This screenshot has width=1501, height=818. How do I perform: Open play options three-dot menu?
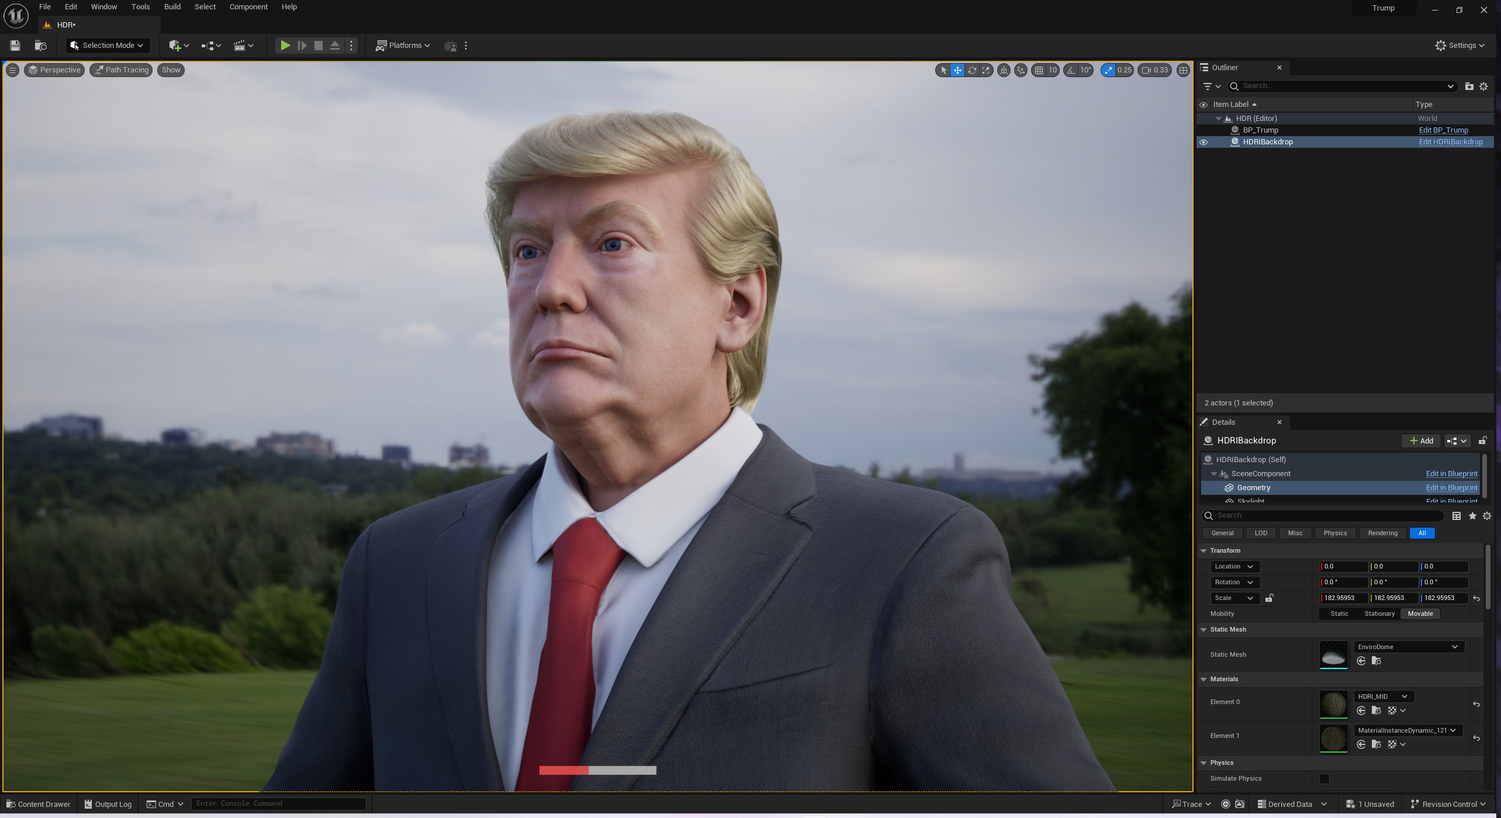click(x=351, y=46)
